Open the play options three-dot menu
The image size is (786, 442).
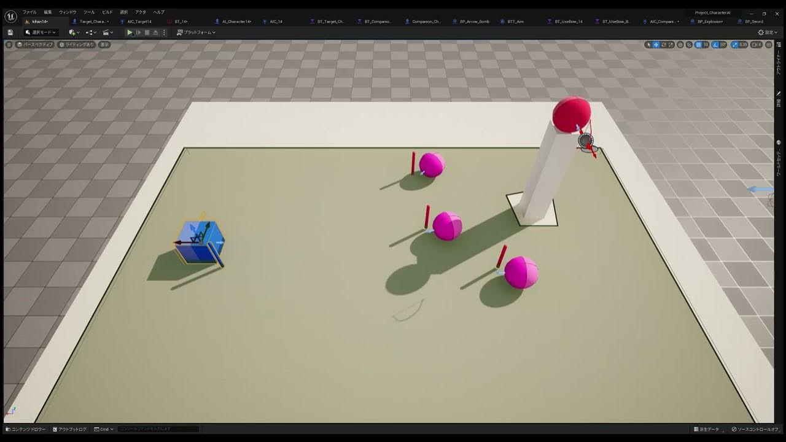164,33
